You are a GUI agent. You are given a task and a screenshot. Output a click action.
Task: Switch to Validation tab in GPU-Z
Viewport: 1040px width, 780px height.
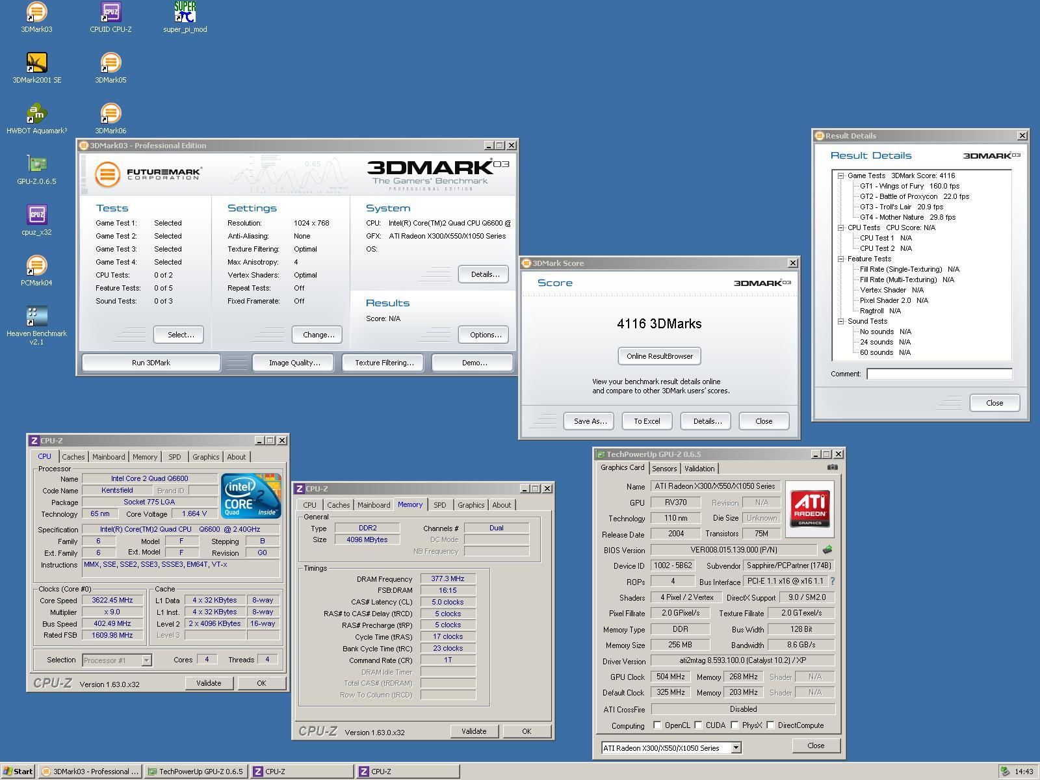click(x=699, y=469)
